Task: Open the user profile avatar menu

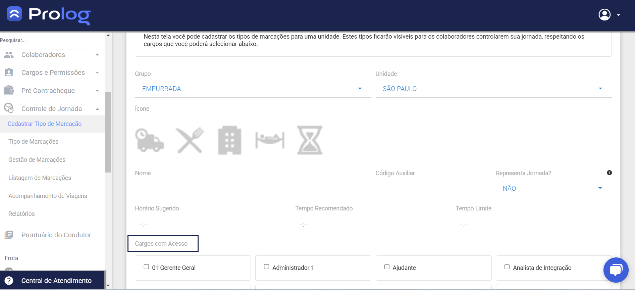Action: [x=604, y=14]
